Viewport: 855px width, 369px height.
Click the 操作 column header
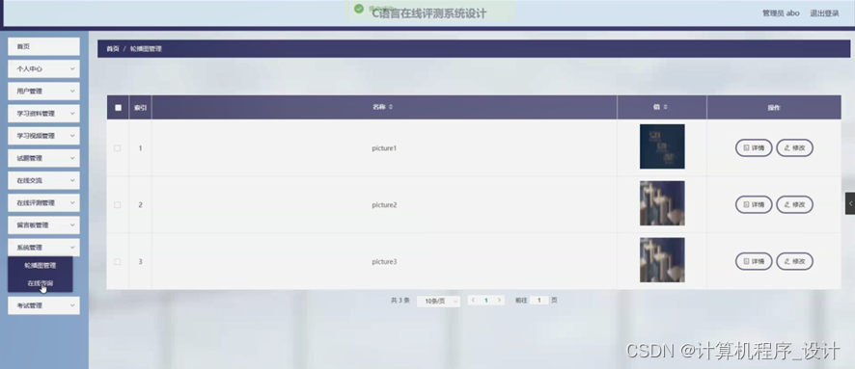(774, 108)
